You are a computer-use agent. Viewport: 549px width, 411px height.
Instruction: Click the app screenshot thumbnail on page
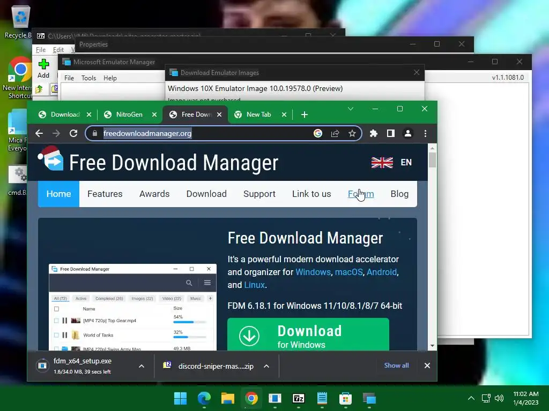tap(133, 307)
